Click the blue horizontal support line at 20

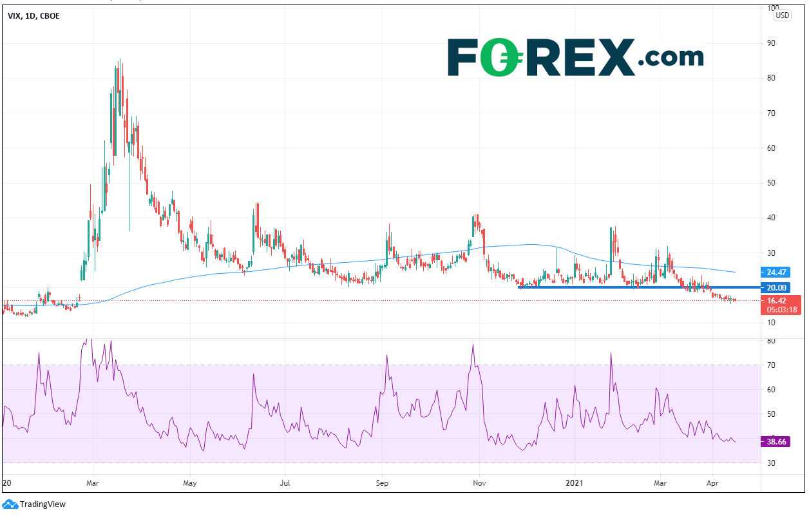pyautogui.click(x=612, y=287)
